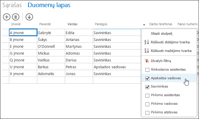Image resolution: width=199 pixels, height=119 pixels.
Task: Select the Antanas first name cell
Action: coord(79,39)
